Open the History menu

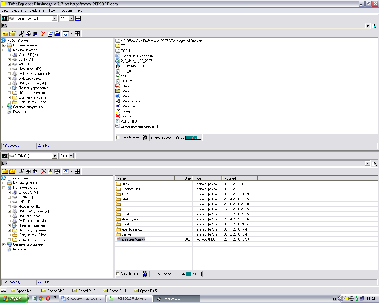tap(53, 10)
